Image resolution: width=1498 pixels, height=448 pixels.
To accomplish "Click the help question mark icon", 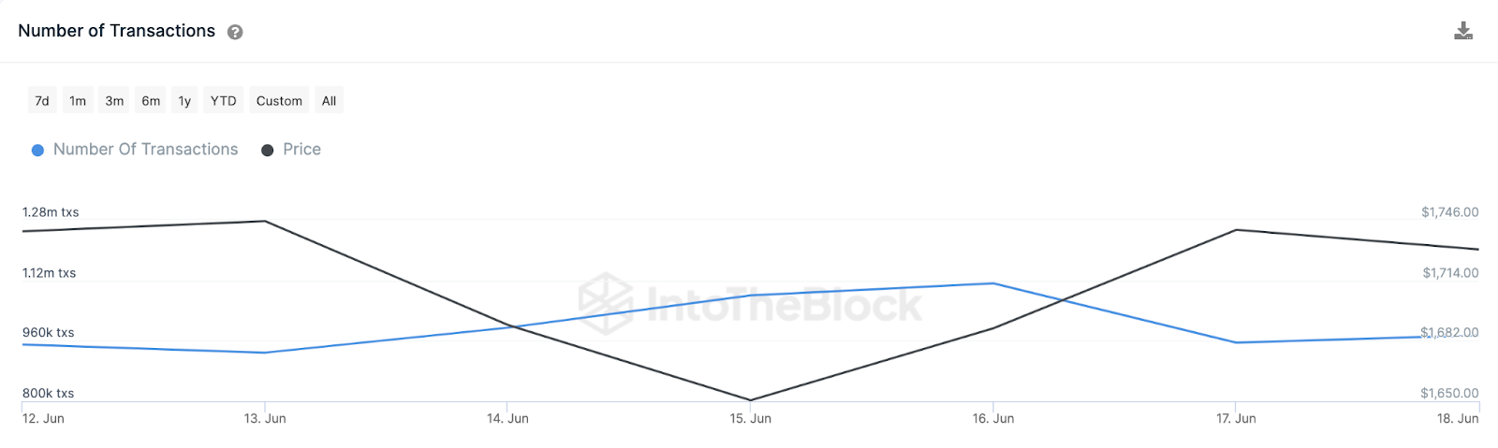I will tap(235, 32).
